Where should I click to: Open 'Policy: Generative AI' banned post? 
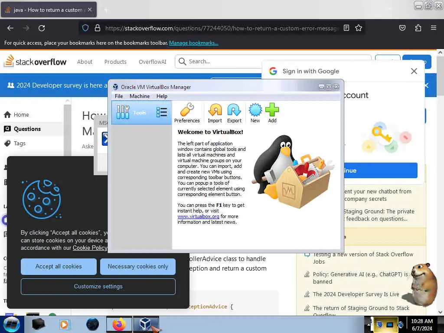coord(360,278)
